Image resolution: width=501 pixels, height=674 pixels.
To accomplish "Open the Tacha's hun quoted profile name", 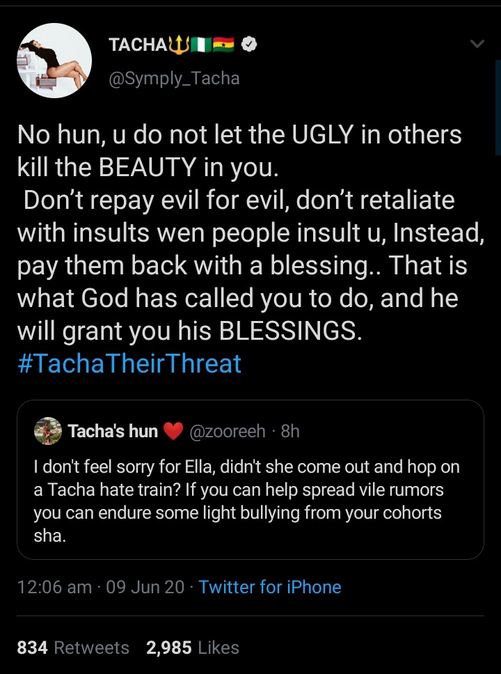I will point(113,432).
